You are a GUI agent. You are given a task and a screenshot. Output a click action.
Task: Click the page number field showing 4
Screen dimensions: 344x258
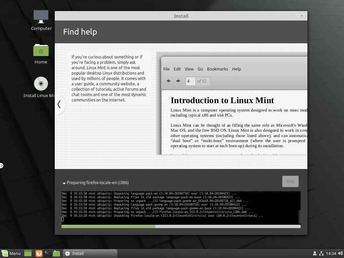tap(190, 81)
